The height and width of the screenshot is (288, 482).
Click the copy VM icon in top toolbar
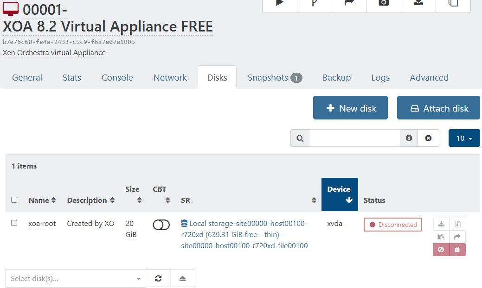[x=453, y=4]
